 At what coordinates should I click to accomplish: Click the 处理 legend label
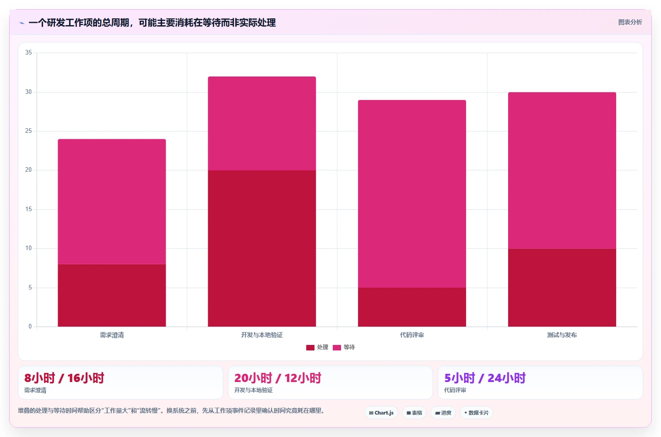[x=323, y=347]
